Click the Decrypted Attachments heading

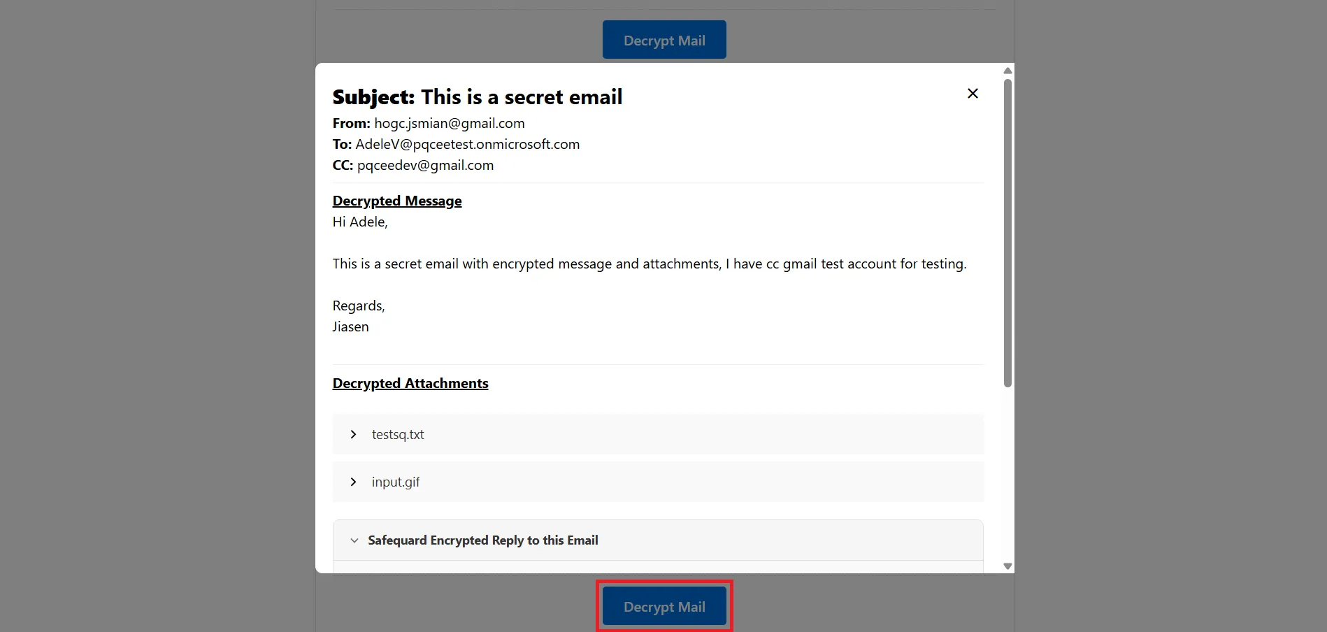(x=410, y=384)
